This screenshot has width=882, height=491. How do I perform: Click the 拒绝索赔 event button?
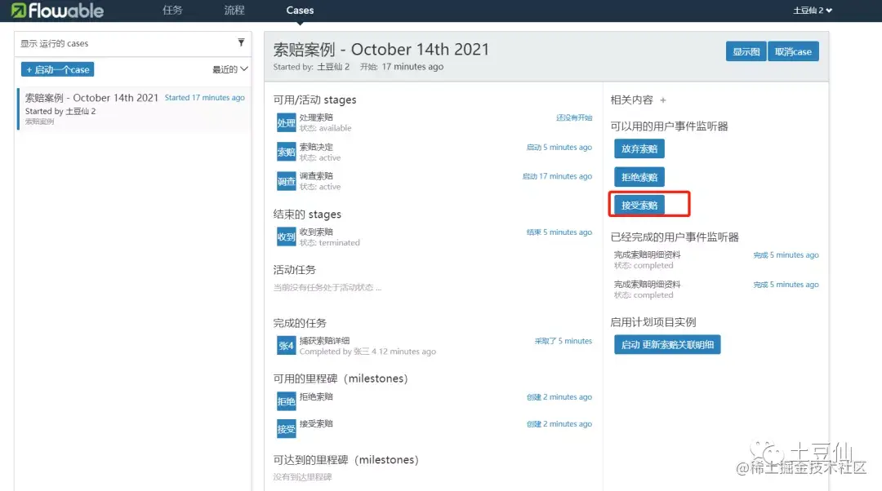pyautogui.click(x=639, y=177)
